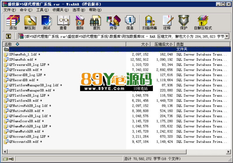Screen dimensions: 233x163
Task: Open the 收藏夹 (Favorites) menu
Action: click(x=61, y=10)
